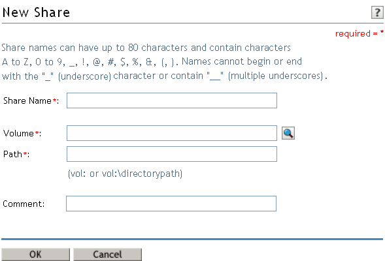Click the allowed characters "A to Z" line
Viewport: 385px width, 261px height.
152,62
